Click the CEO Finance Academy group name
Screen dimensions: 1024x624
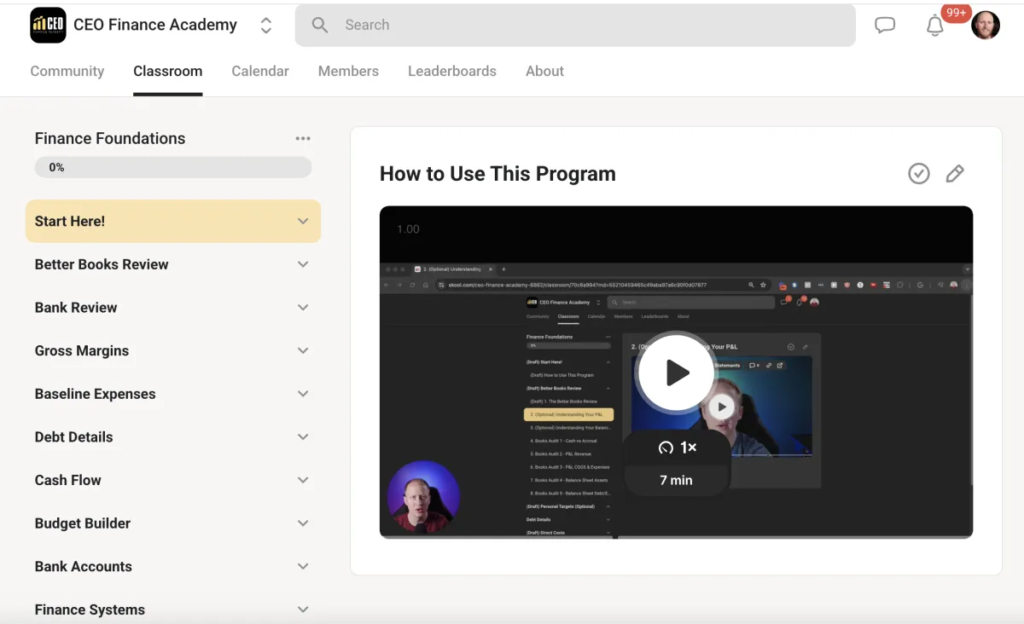(x=155, y=26)
